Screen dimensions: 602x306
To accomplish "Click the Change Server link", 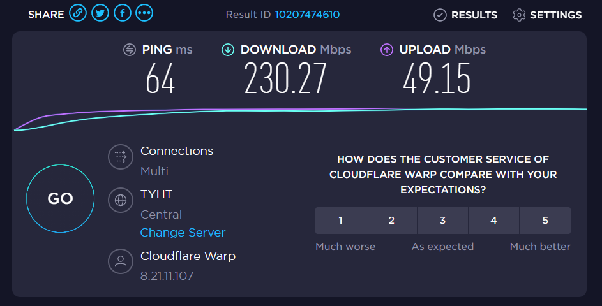I will point(183,233).
